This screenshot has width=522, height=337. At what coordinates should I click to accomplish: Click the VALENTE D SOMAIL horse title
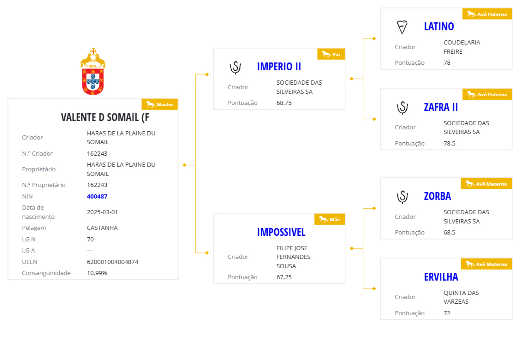pos(105,117)
